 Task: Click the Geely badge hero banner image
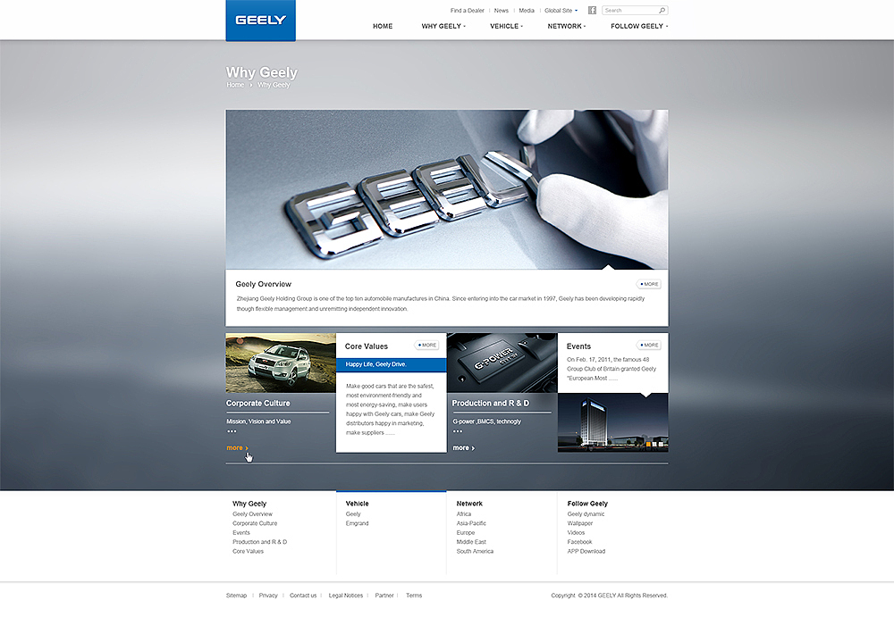tap(447, 189)
